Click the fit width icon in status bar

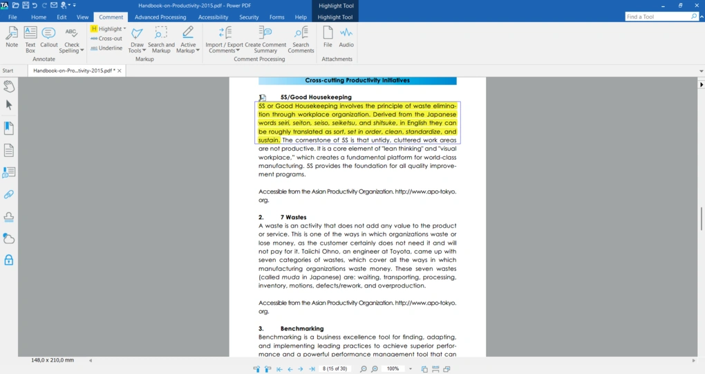435,369
